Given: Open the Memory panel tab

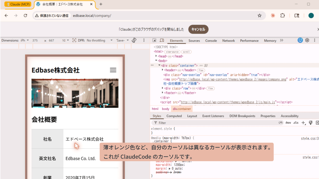Looking at the screenshot, I should coord(270,41).
